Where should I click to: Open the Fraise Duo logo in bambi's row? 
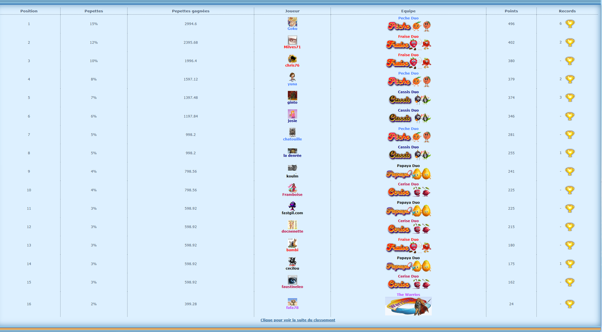(408, 247)
